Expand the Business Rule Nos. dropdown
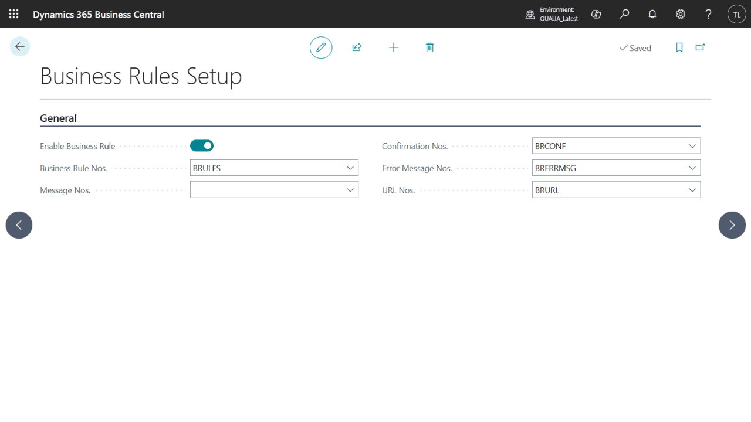751x422 pixels. pos(350,168)
